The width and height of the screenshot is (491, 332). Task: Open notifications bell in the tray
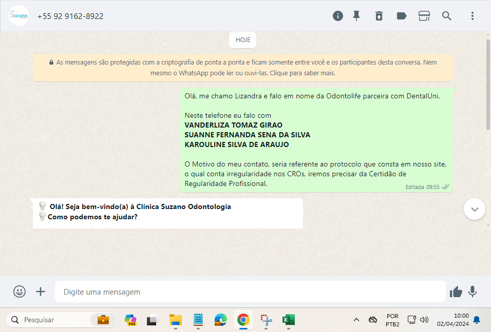(x=477, y=320)
